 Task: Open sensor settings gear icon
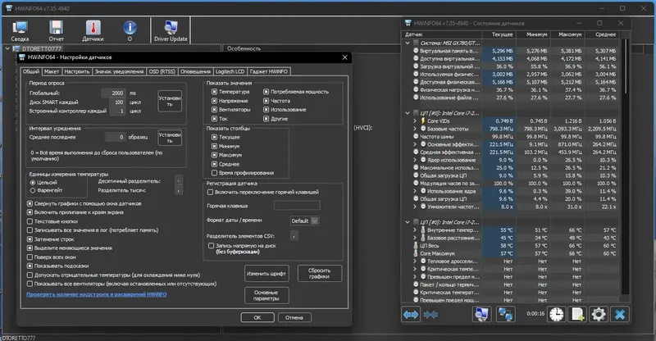coord(599,314)
